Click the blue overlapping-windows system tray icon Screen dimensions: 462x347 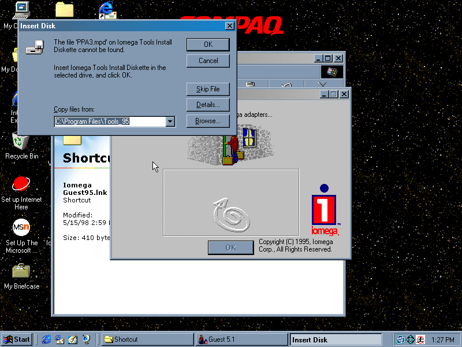[x=400, y=339]
